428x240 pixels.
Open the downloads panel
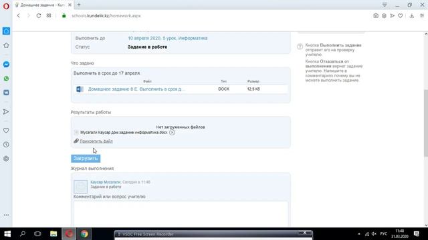click(x=412, y=16)
